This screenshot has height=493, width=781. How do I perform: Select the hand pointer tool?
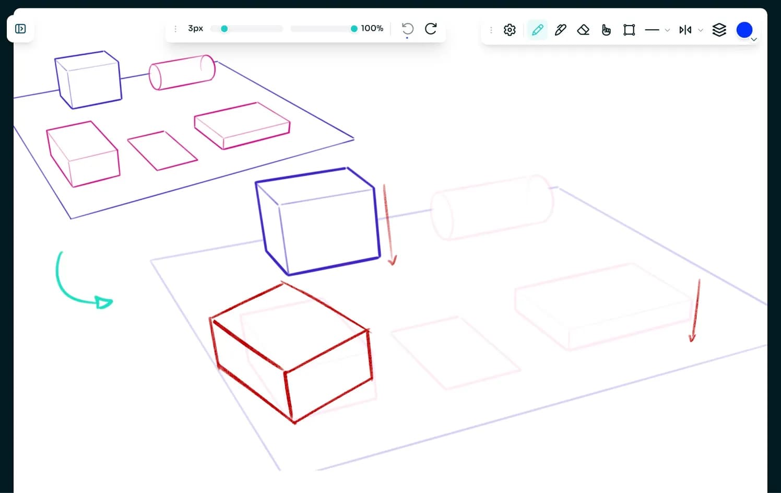pos(606,30)
